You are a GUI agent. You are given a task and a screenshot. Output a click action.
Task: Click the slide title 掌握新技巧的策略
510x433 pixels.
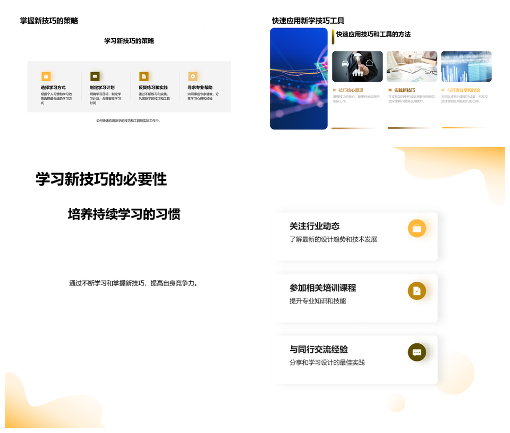[49, 21]
